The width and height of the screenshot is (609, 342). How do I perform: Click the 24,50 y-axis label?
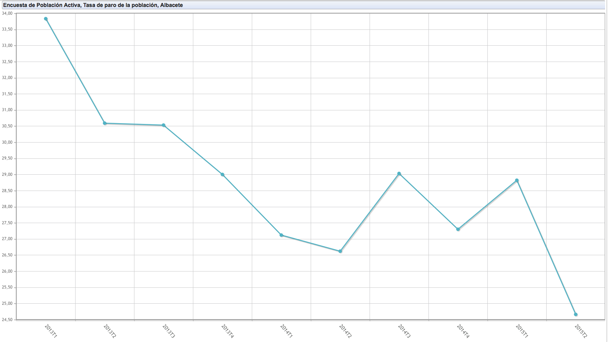[x=7, y=320]
